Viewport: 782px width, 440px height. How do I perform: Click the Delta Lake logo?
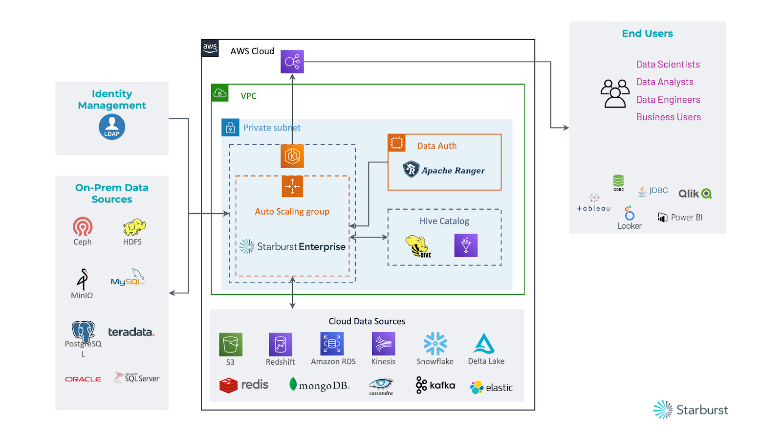(484, 344)
